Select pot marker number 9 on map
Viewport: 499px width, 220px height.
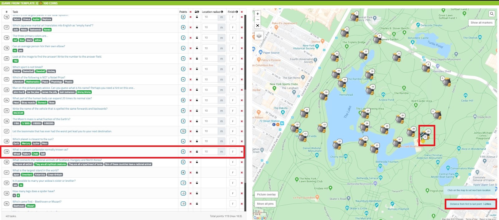(334, 57)
